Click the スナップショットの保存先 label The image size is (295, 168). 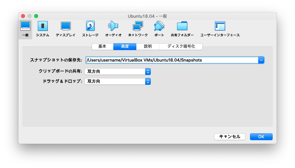56,60
